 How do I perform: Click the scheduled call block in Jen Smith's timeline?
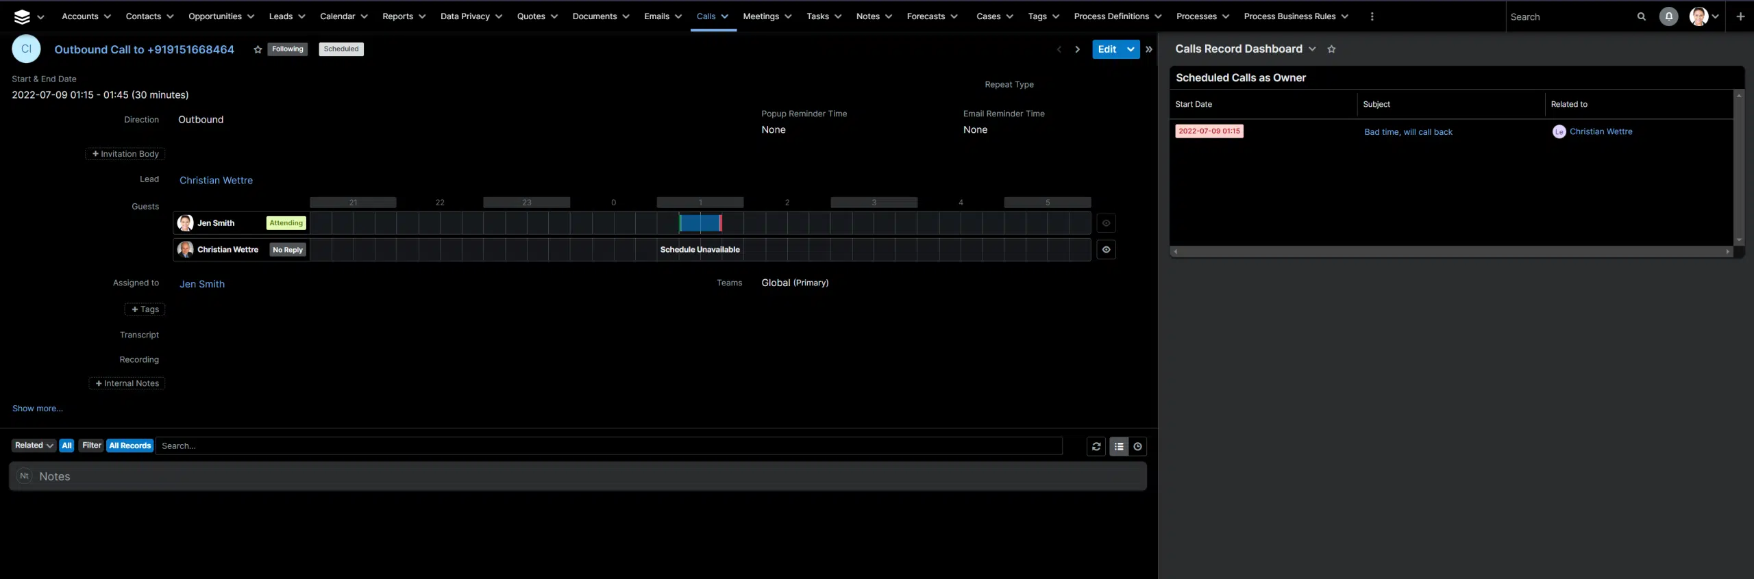pos(700,223)
